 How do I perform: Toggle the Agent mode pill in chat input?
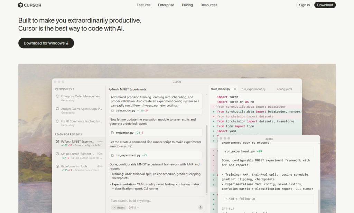pyautogui.click(x=119, y=207)
